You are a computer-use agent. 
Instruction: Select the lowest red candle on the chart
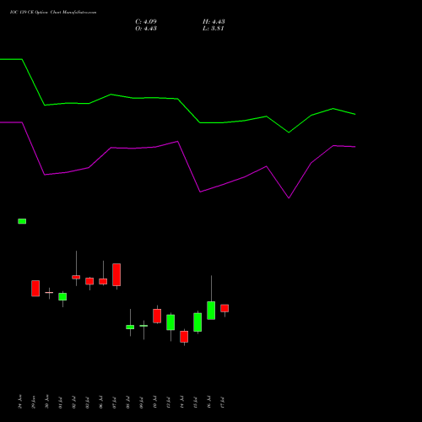tap(184, 337)
